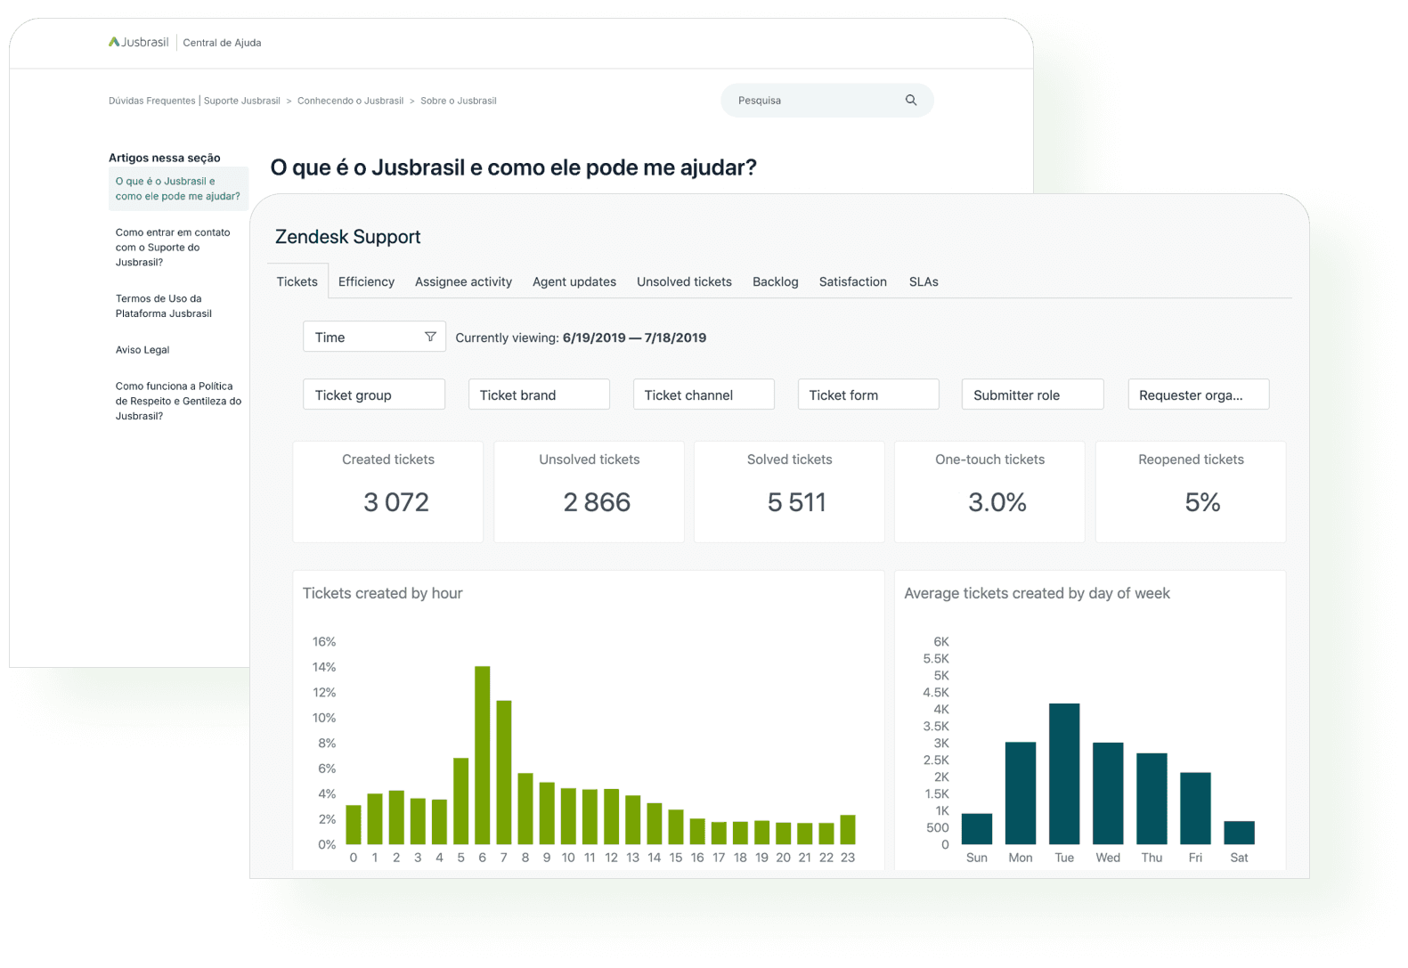Click the Jusbrasil logo in help center
Image resolution: width=1408 pixels, height=968 pixels.
(x=139, y=42)
